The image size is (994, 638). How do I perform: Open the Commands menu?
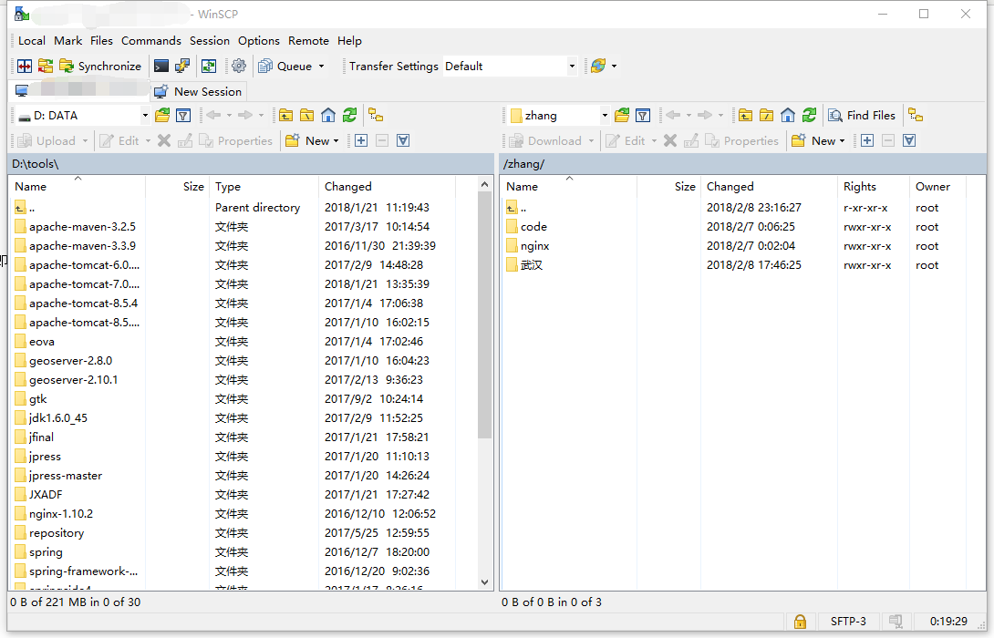click(150, 40)
